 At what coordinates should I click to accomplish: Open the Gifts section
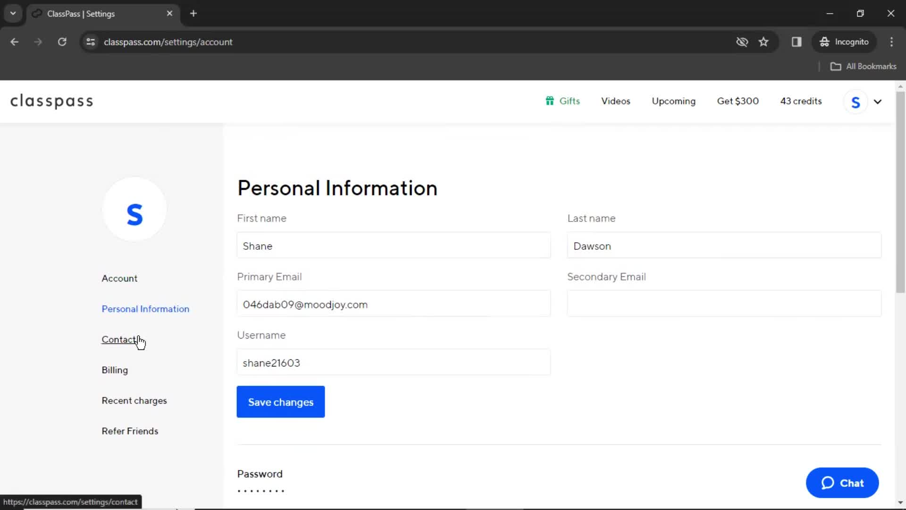562,101
